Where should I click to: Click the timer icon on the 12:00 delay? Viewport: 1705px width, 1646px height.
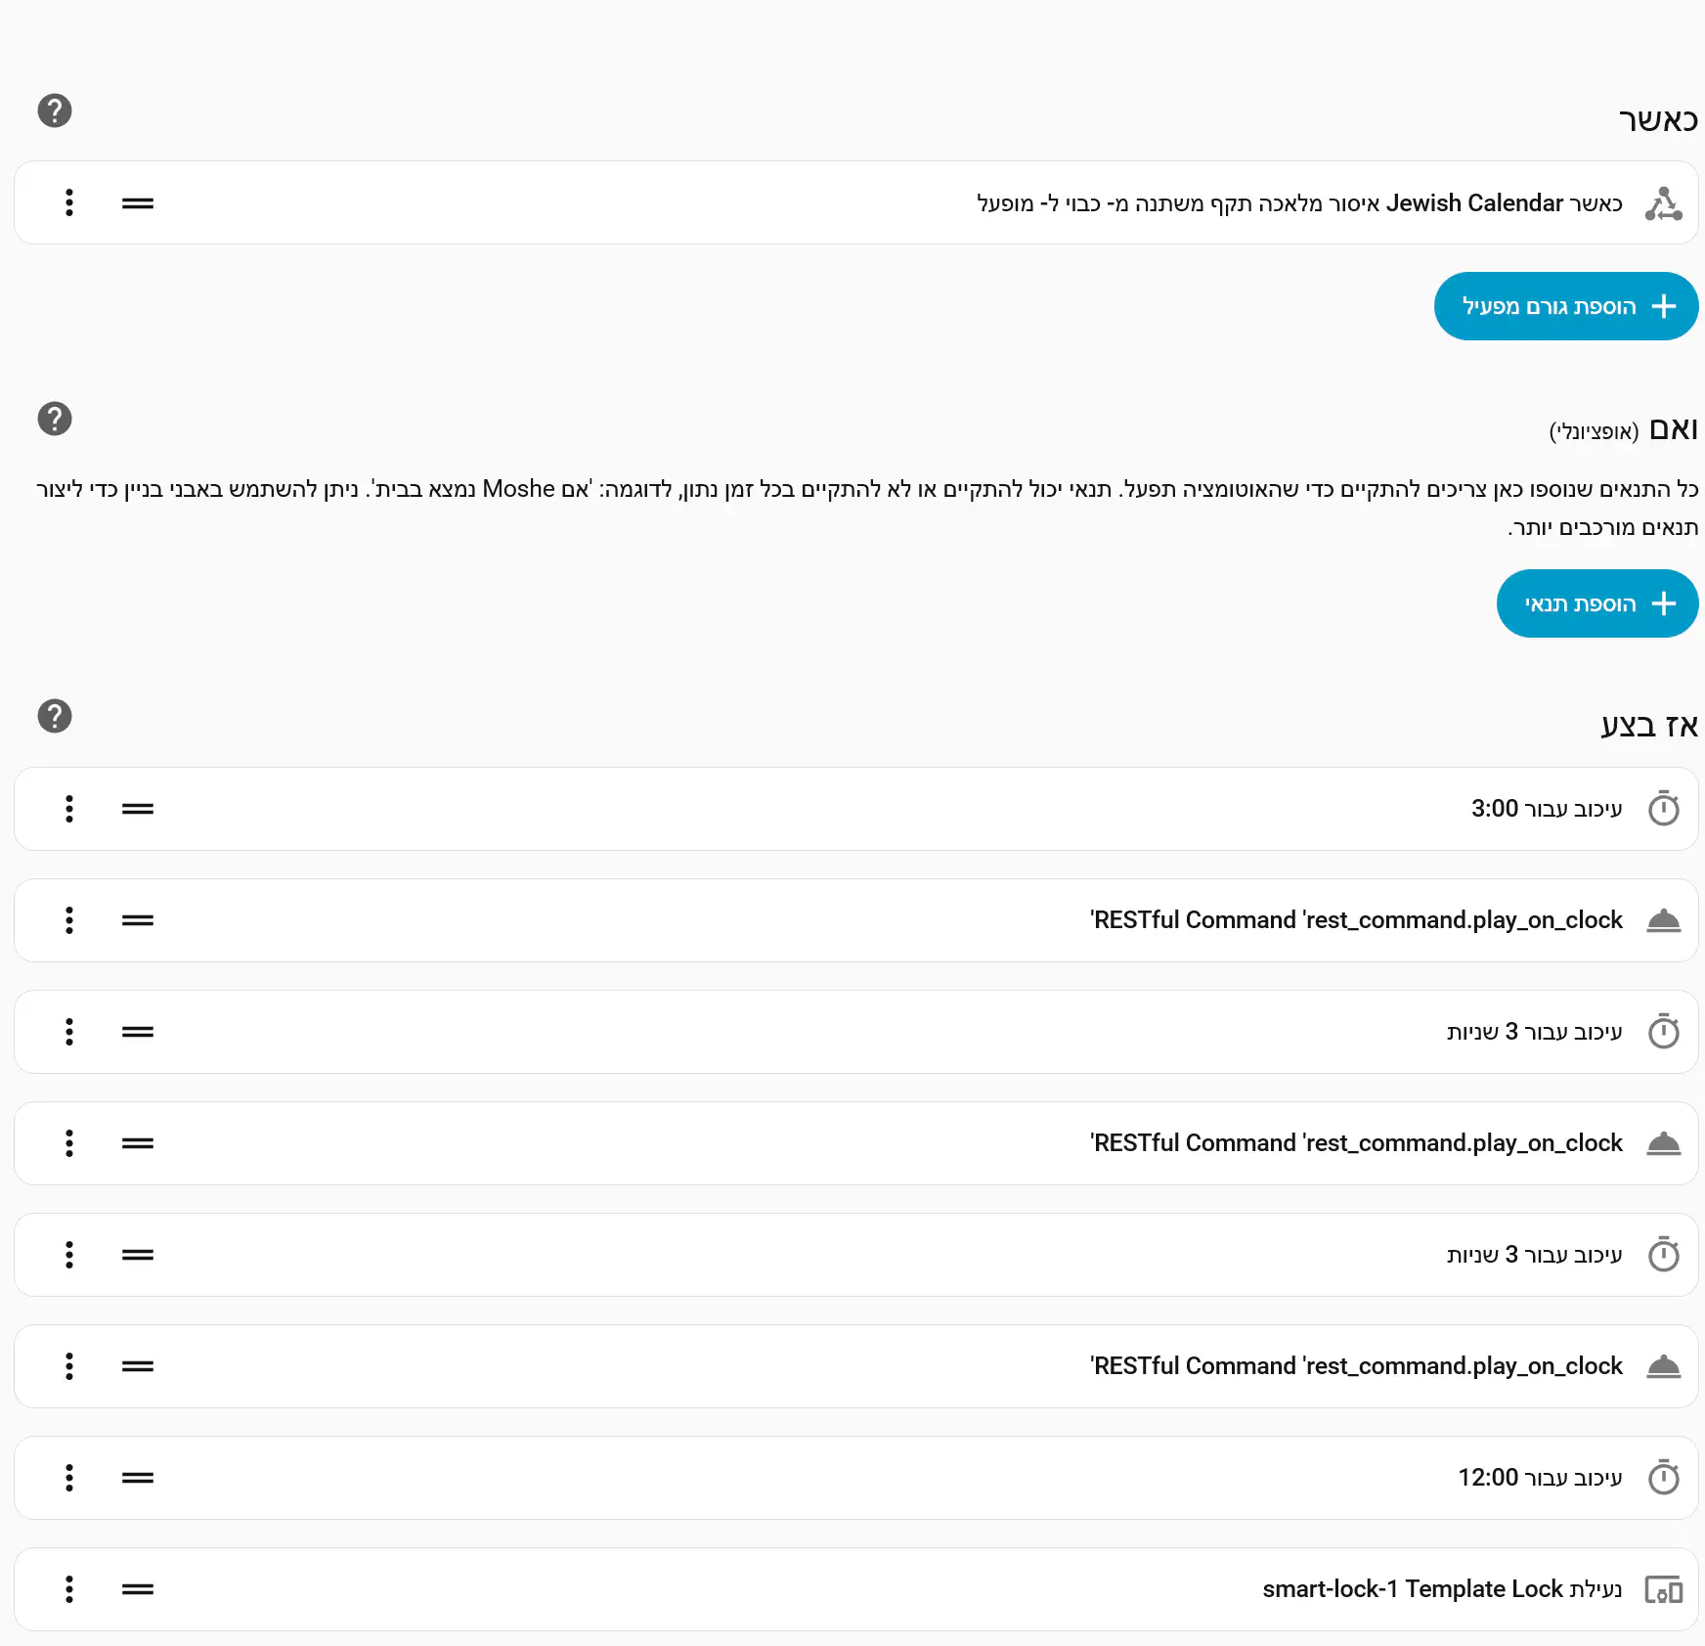pyautogui.click(x=1663, y=1478)
